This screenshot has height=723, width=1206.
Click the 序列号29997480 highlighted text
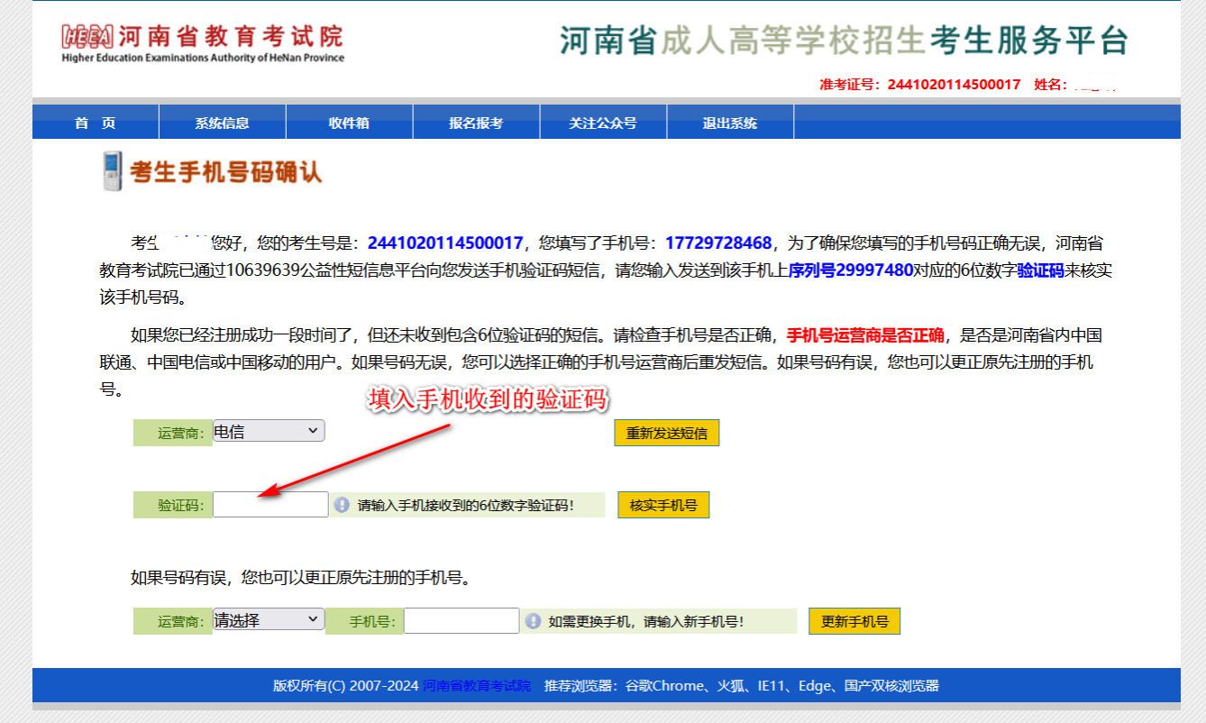850,270
